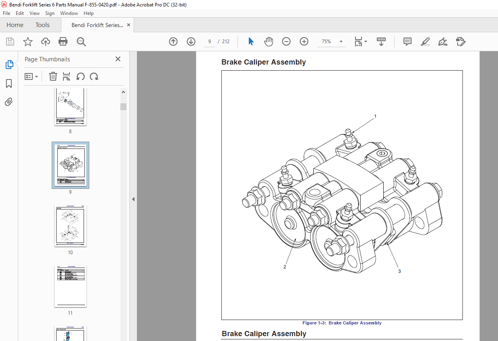Open the File menu
Image resolution: width=498 pixels, height=341 pixels.
click(6, 13)
